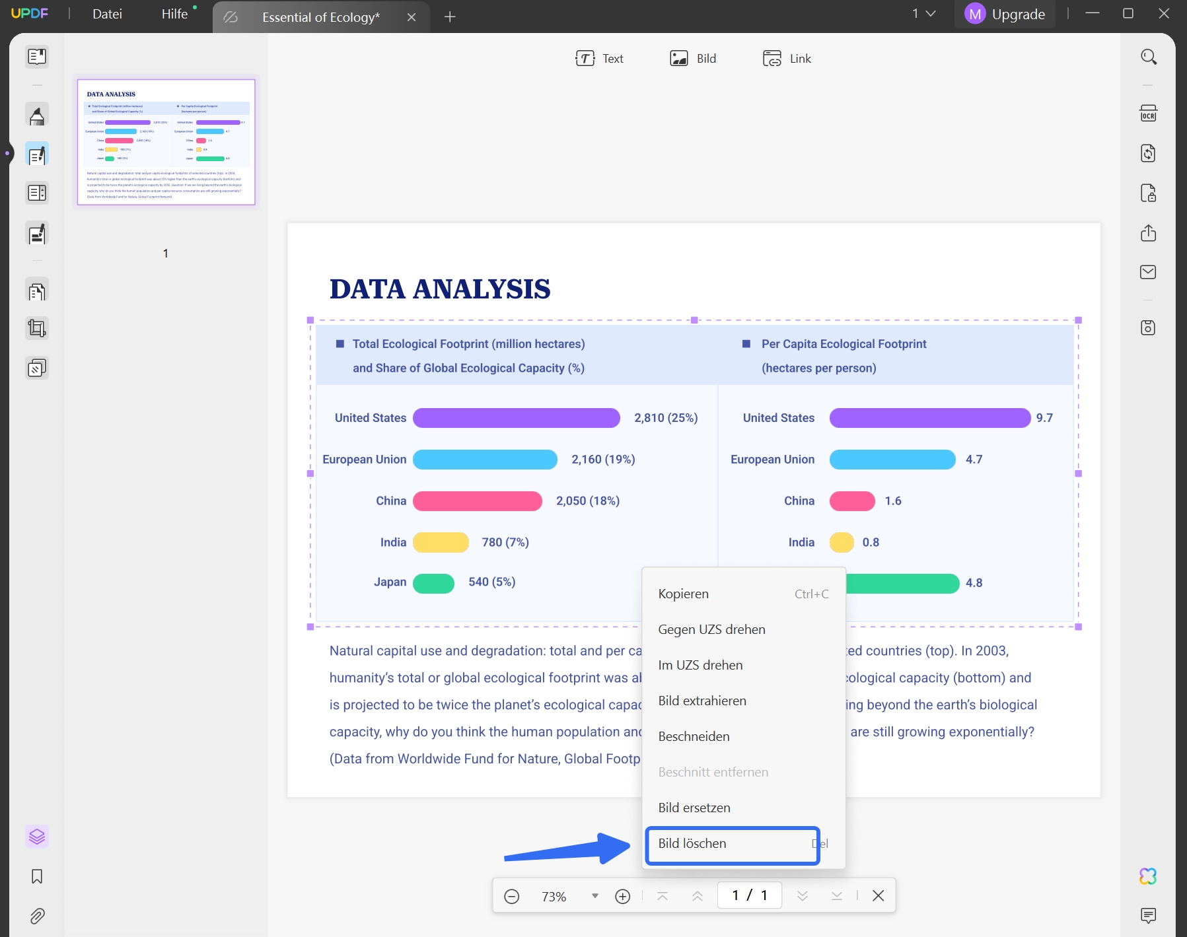1187x937 pixels.
Task: Open the Bookmarks panel icon
Action: (x=37, y=876)
